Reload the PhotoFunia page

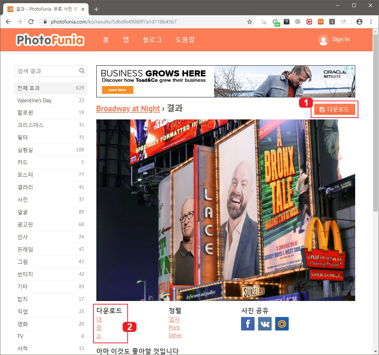31,22
